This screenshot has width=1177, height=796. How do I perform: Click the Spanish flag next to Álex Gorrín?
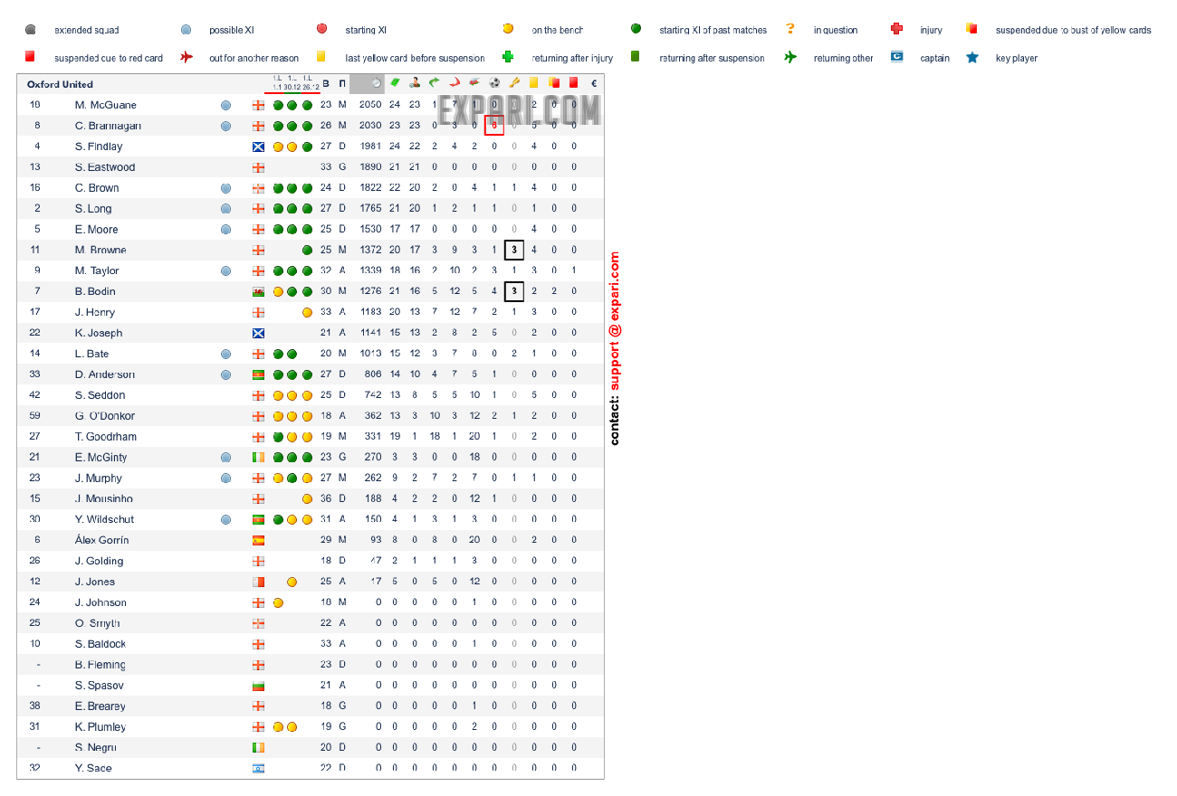pyautogui.click(x=258, y=540)
